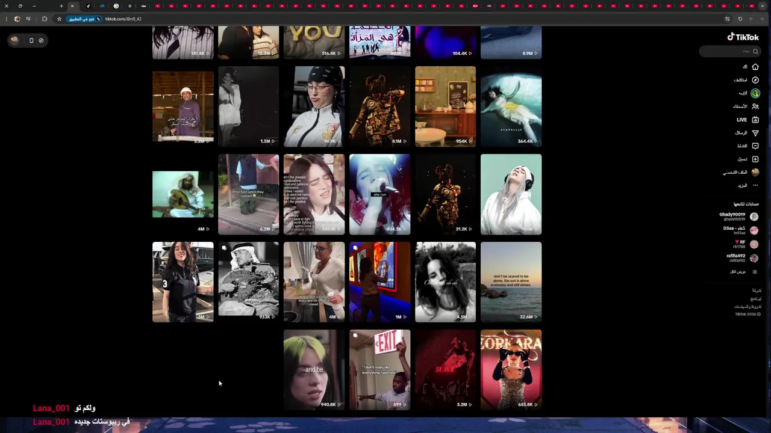The image size is (771, 433).
Task: Switch to the TikTok logo browser tab
Action: click(x=88, y=6)
